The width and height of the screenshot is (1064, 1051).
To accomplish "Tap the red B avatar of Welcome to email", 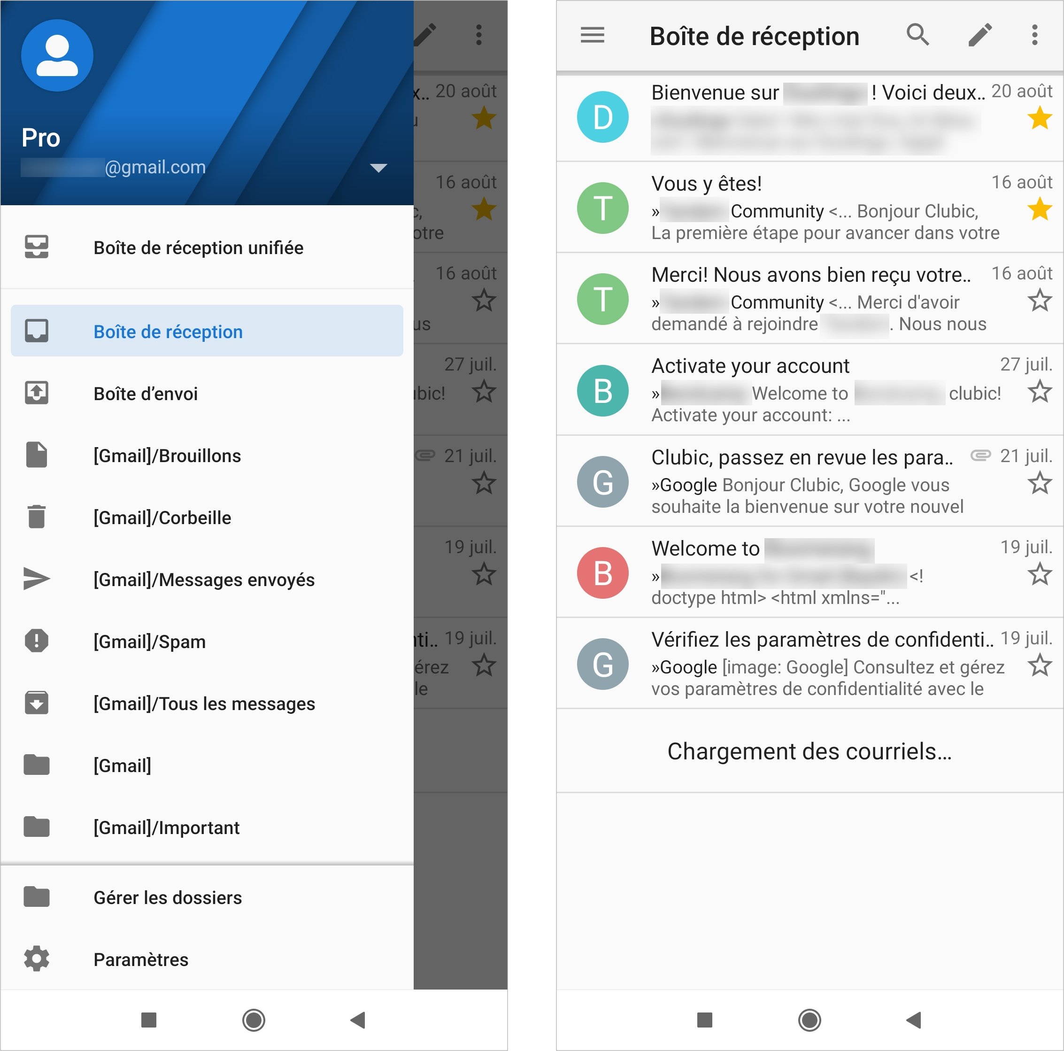I will [603, 573].
